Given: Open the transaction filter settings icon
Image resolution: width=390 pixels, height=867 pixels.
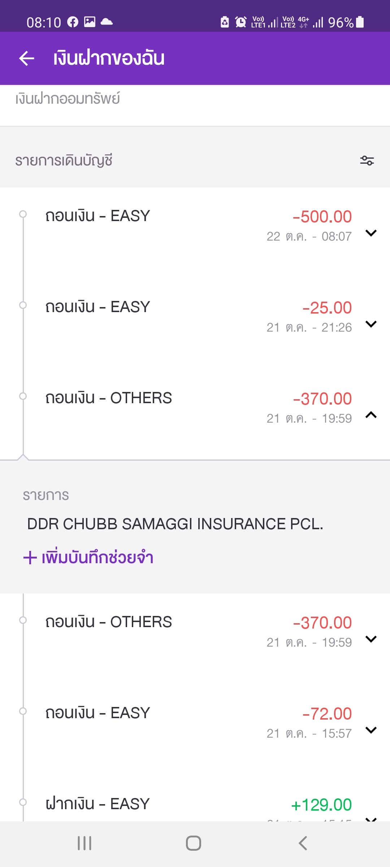Looking at the screenshot, I should [367, 160].
